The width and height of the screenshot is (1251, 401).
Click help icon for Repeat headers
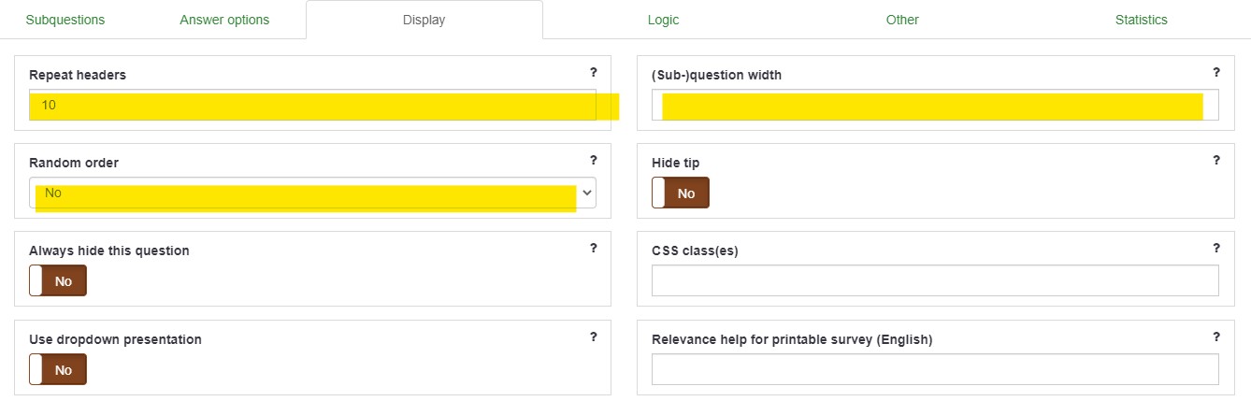pyautogui.click(x=593, y=72)
